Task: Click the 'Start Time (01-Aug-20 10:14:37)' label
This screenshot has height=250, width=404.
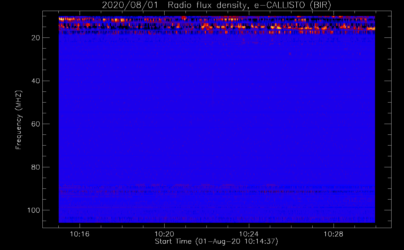Action: (x=216, y=241)
